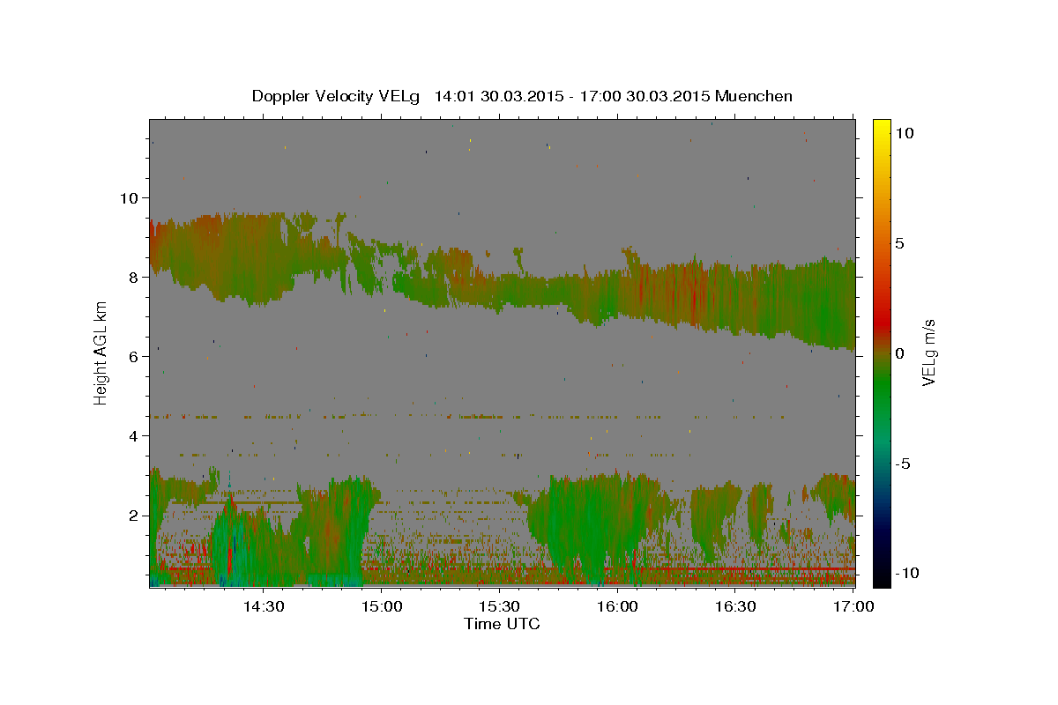Screen dimensions: 1058x705
Task: Click the 'Time UTC' axis label
Action: 502,624
